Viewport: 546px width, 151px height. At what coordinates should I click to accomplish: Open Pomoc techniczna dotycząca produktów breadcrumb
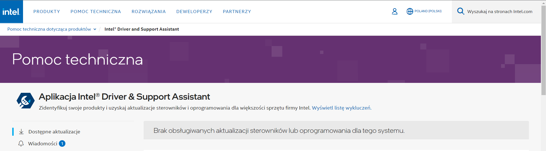[49, 29]
